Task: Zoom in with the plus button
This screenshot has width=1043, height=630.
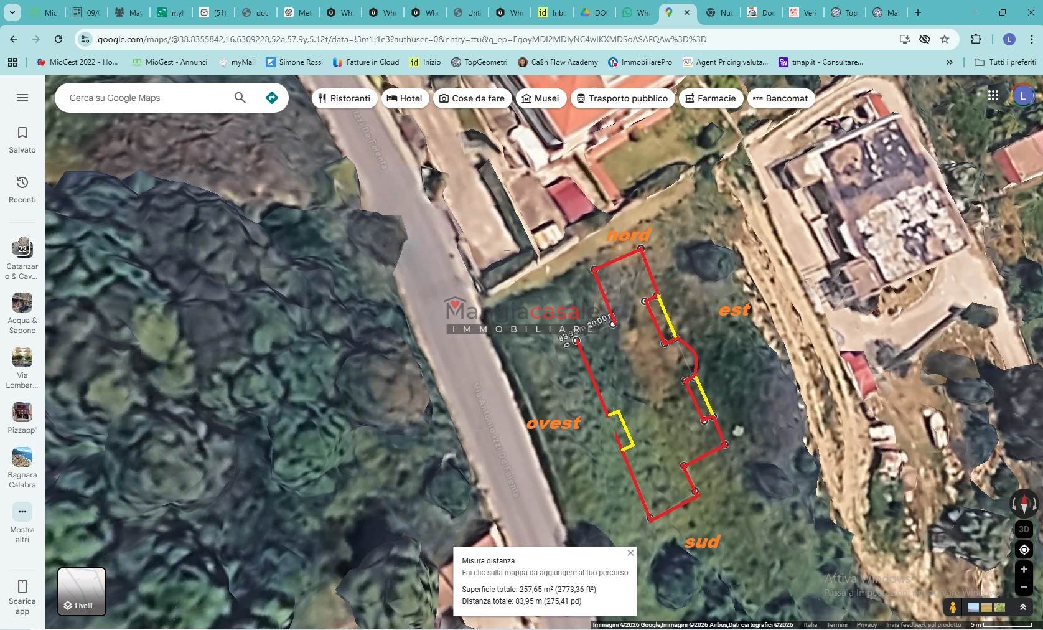Action: (x=1024, y=570)
